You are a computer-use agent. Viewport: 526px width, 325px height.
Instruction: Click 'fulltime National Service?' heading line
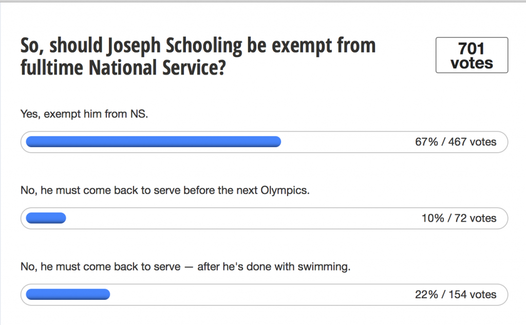(123, 67)
